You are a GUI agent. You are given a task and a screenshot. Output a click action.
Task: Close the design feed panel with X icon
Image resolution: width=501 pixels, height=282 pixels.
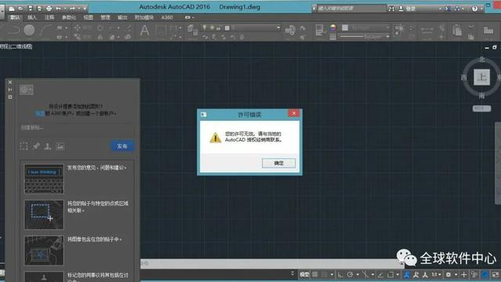click(x=10, y=82)
